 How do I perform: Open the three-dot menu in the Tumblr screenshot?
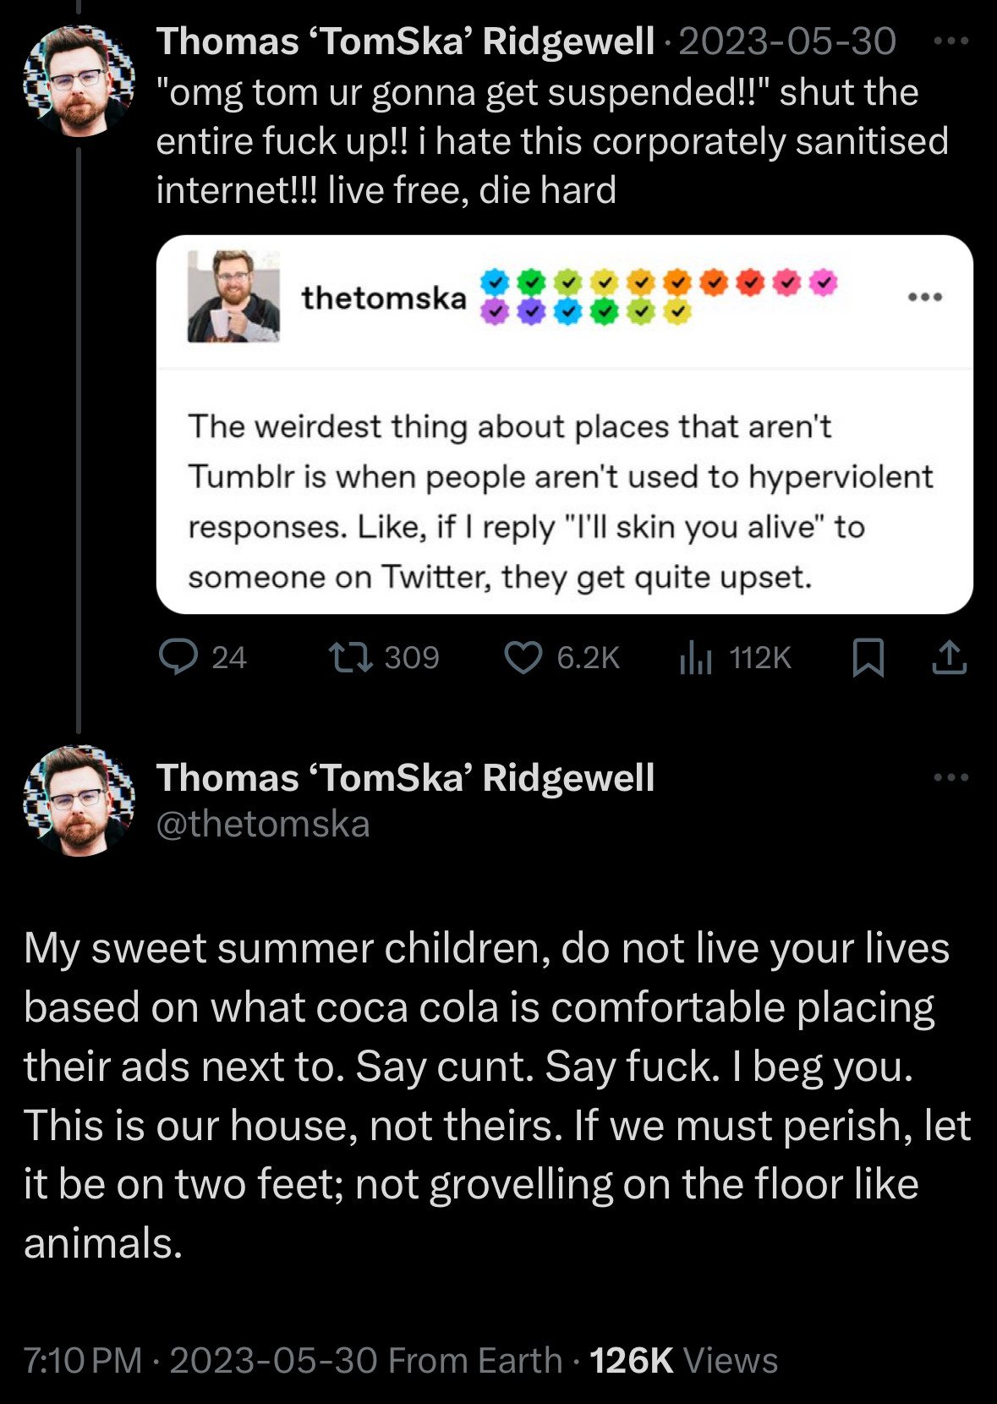pyautogui.click(x=925, y=297)
